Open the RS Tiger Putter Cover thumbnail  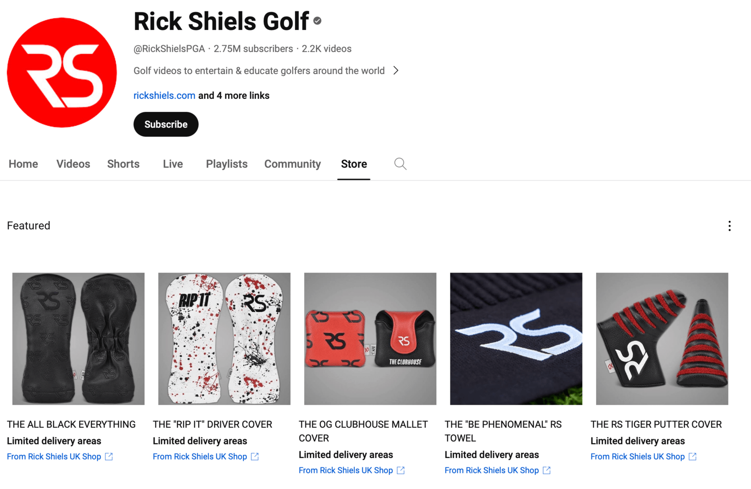click(x=662, y=339)
